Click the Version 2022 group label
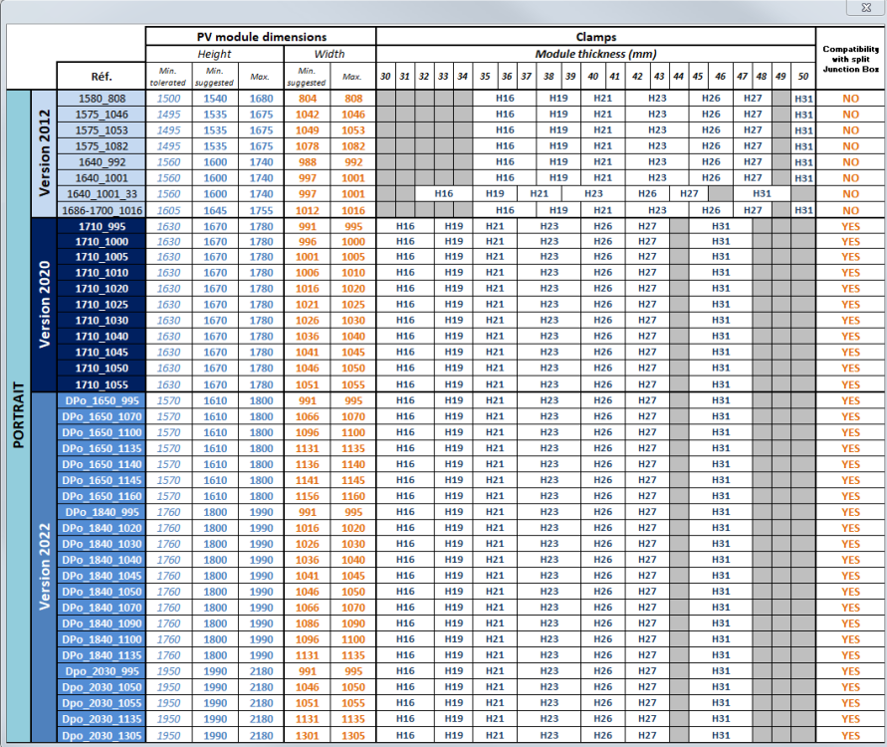Viewport: 887px width, 747px height. click(44, 567)
